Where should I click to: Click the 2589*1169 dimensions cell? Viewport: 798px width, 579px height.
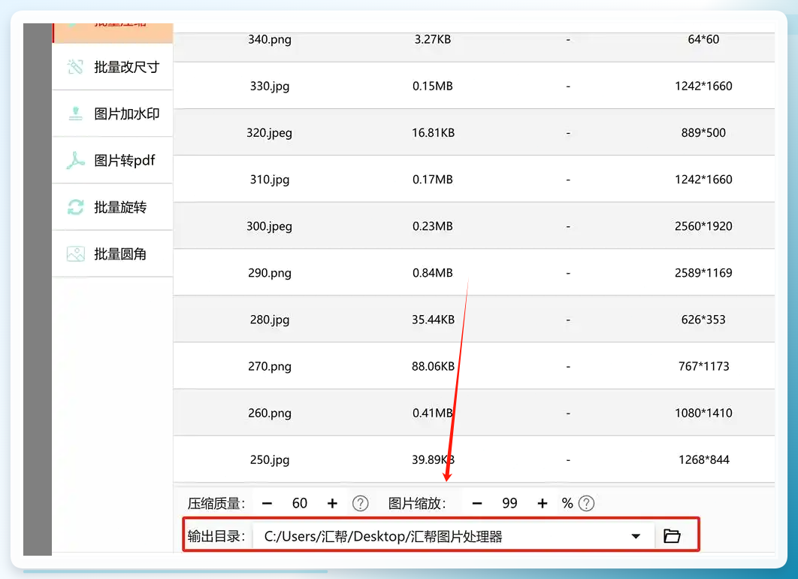point(703,273)
